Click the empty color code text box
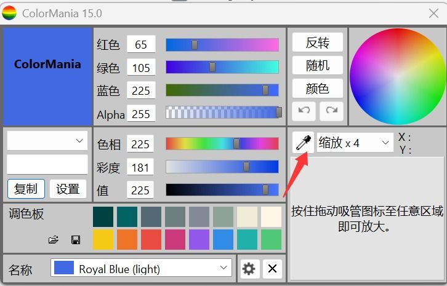Image resolution: width=447 pixels, height=286 pixels. pyautogui.click(x=47, y=164)
